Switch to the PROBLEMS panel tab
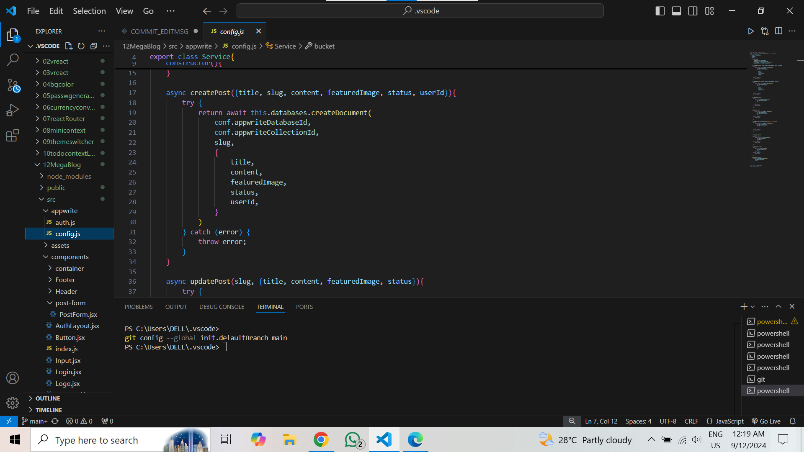Image resolution: width=804 pixels, height=452 pixels. coord(138,307)
